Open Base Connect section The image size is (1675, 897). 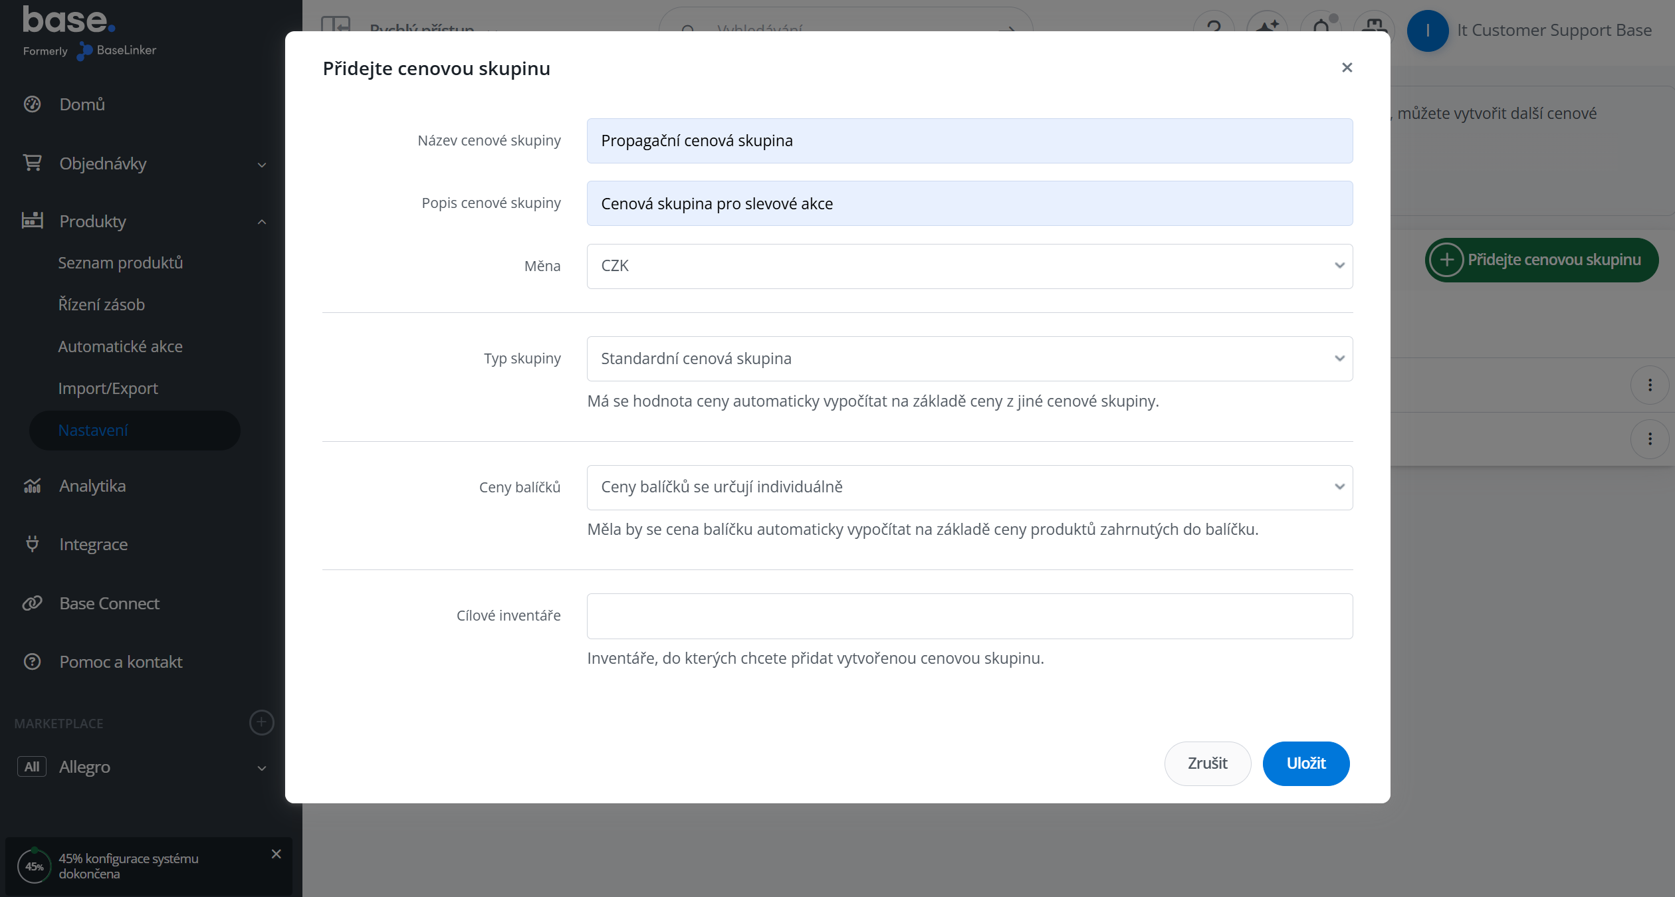(110, 604)
